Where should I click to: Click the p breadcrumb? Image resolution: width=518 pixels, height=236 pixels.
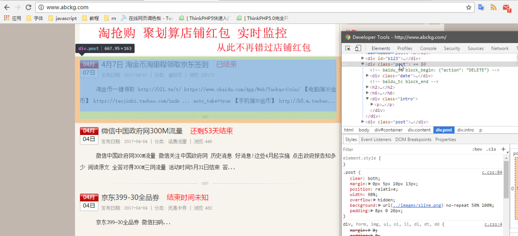tap(481, 130)
